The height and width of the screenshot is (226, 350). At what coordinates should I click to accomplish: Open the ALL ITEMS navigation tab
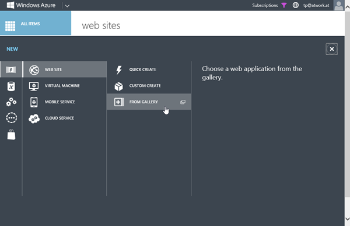tap(36, 23)
